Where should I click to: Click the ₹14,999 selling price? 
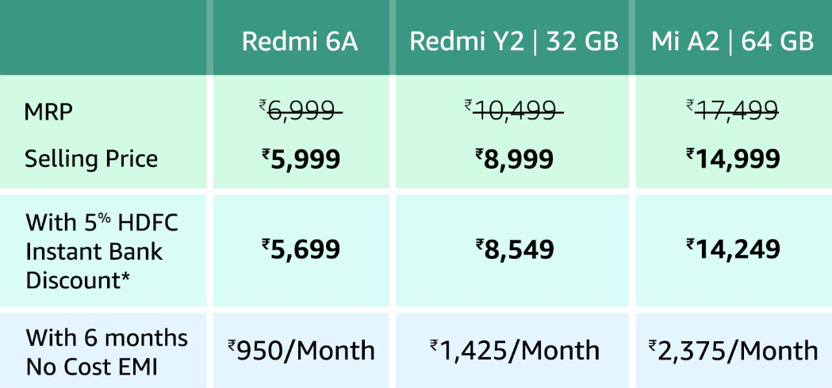pyautogui.click(x=733, y=159)
